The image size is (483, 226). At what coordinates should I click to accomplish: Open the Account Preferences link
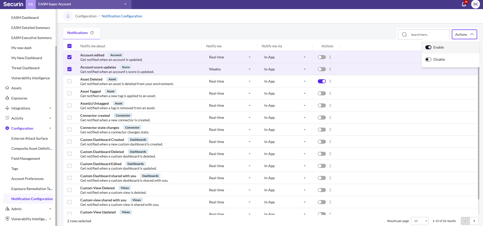pos(27,179)
